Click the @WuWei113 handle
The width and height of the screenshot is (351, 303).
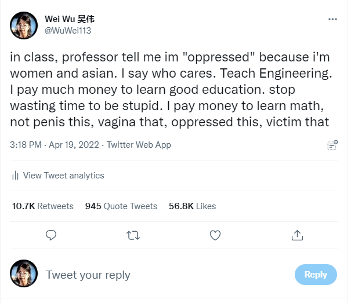tap(68, 30)
